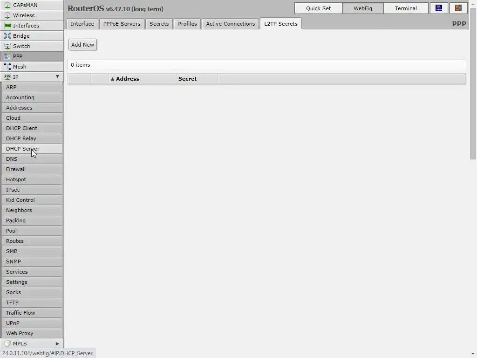
Task: Open the Routes menu item
Action: coord(32,241)
